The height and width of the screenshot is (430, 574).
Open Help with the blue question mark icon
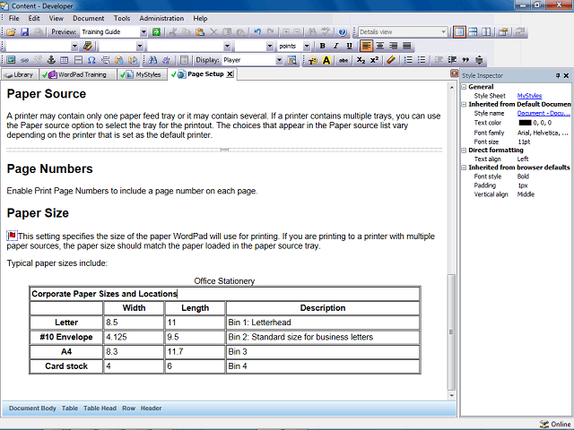[343, 32]
